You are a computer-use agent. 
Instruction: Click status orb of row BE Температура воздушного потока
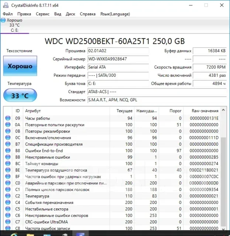pyautogui.click(x=8, y=170)
